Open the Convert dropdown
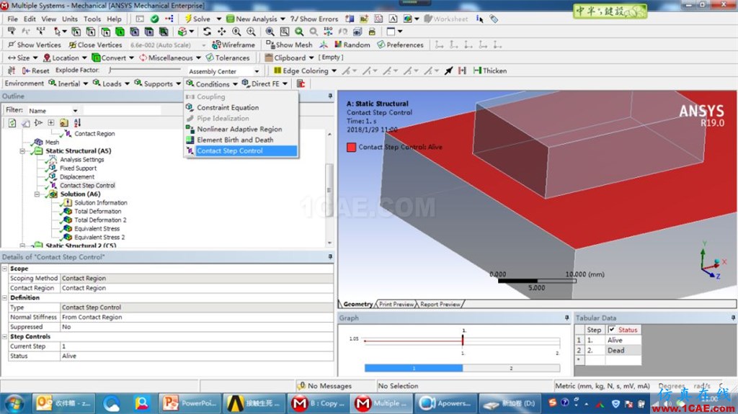Image resolution: width=738 pixels, height=414 pixels. pyautogui.click(x=113, y=58)
